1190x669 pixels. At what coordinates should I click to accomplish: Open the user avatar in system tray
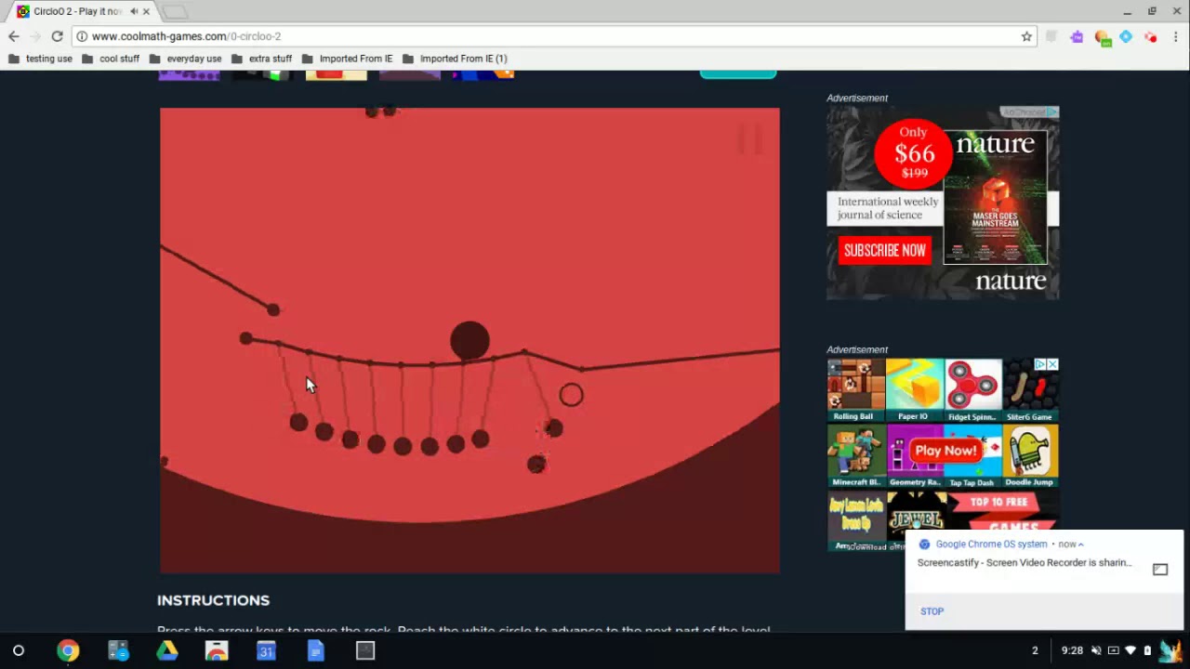(x=1170, y=650)
